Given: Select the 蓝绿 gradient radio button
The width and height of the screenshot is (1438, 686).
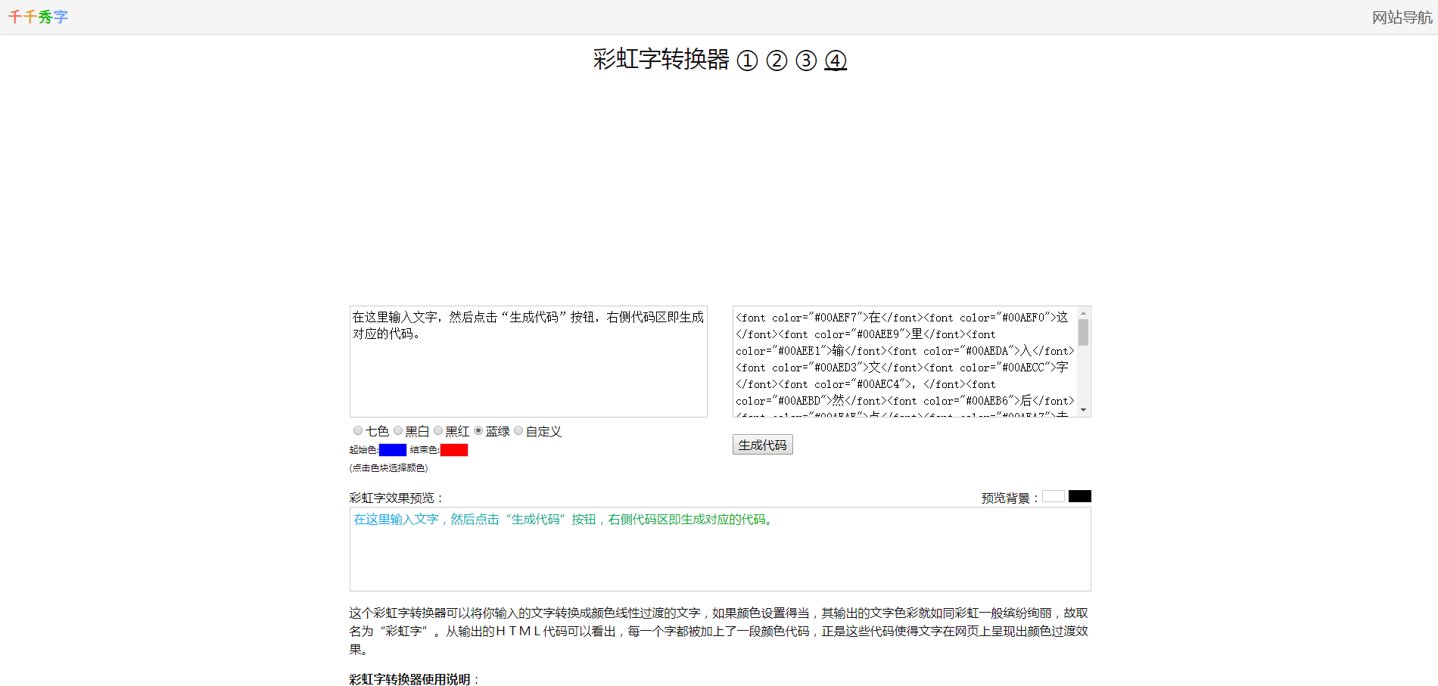Looking at the screenshot, I should click(478, 431).
